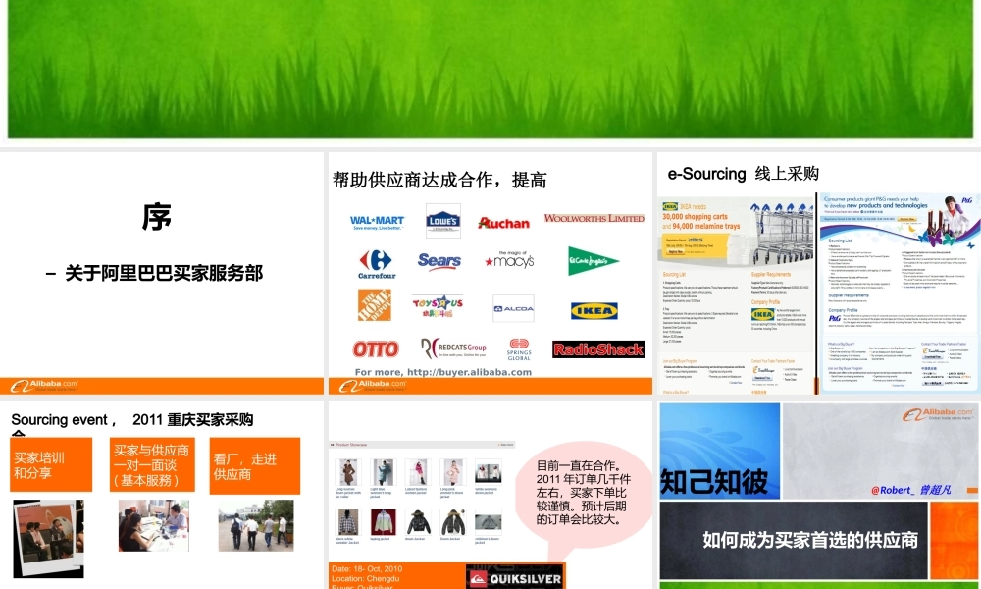Open the e-Sourcing 线上采购 slide

click(819, 274)
